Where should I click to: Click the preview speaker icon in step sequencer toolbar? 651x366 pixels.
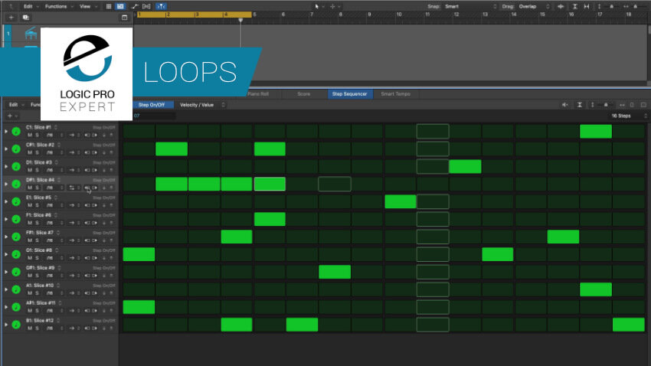click(565, 105)
